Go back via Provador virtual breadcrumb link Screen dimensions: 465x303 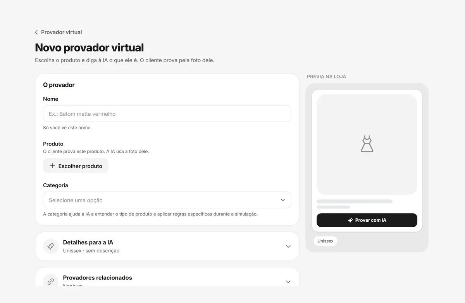point(59,32)
